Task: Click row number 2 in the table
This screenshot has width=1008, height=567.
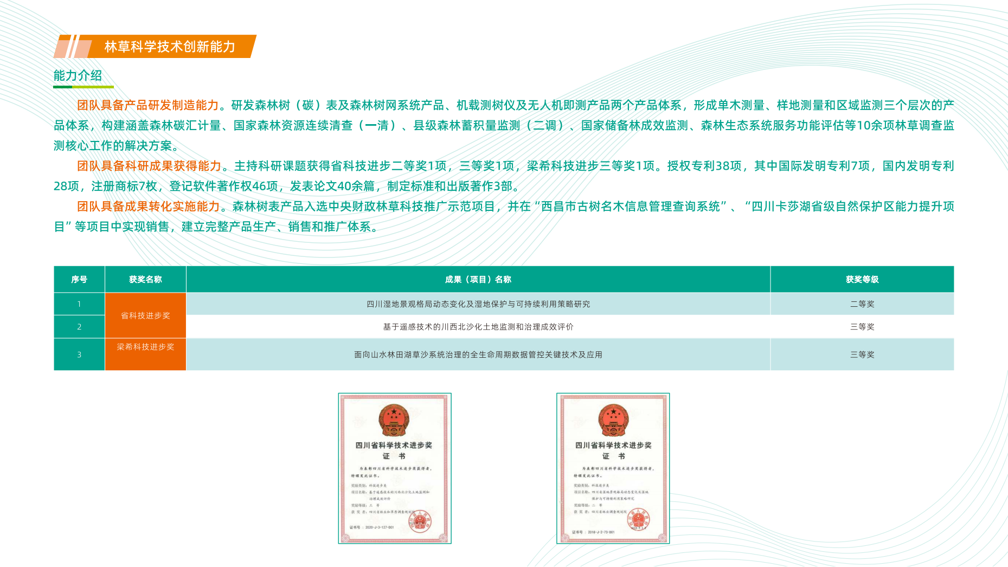Action: pyautogui.click(x=79, y=327)
